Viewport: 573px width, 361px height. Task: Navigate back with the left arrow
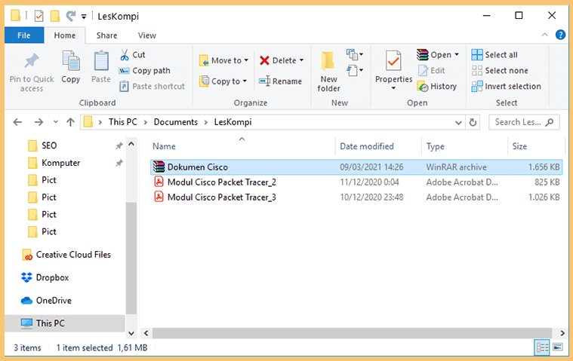17,122
